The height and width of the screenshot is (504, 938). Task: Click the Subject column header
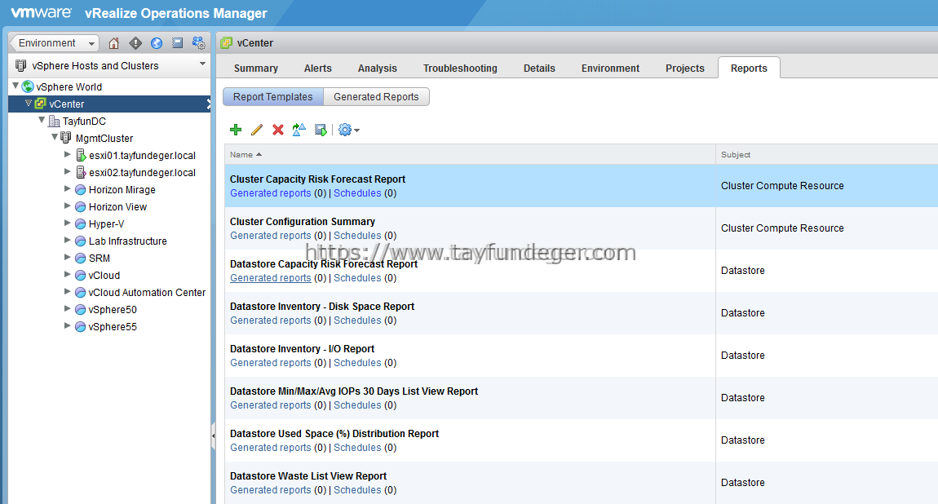tap(827, 154)
